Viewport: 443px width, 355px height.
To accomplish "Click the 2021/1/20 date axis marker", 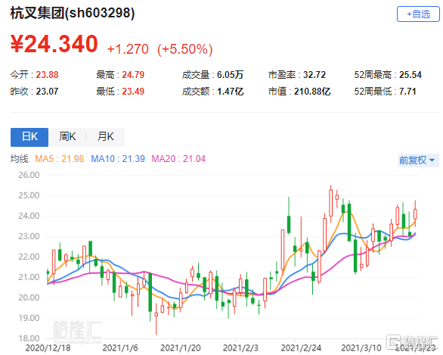I will click(x=180, y=347).
